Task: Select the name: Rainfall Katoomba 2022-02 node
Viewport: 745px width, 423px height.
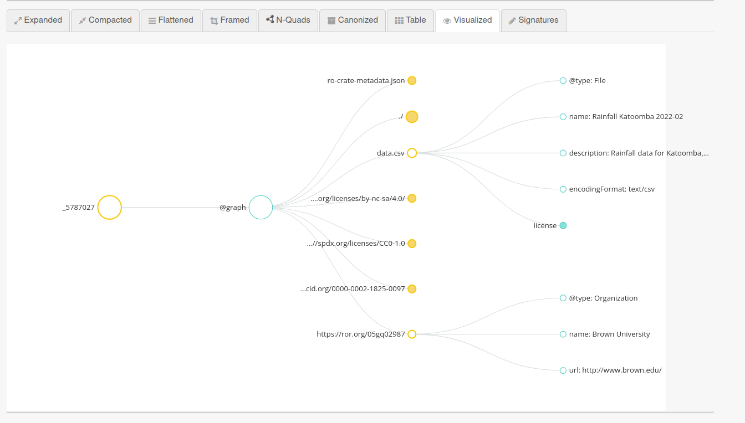Action: click(x=563, y=117)
